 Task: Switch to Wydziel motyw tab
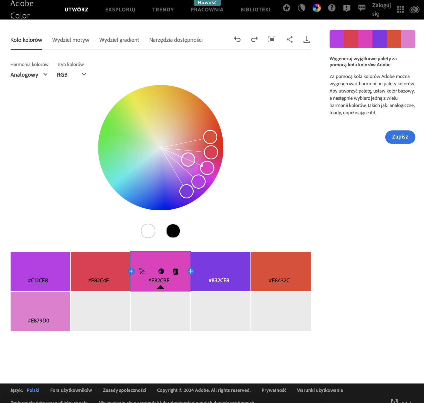coord(71,40)
